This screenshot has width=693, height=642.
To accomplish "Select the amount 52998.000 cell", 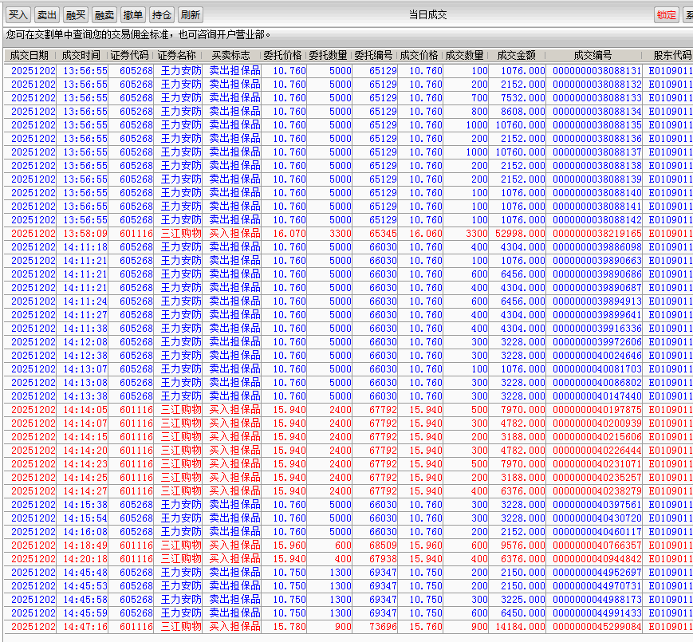I will (520, 234).
